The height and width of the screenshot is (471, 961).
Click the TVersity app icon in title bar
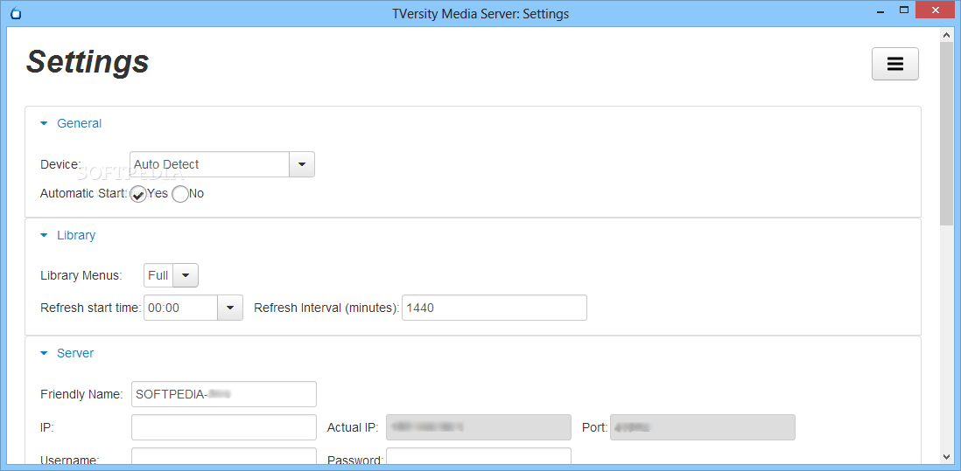(x=16, y=13)
